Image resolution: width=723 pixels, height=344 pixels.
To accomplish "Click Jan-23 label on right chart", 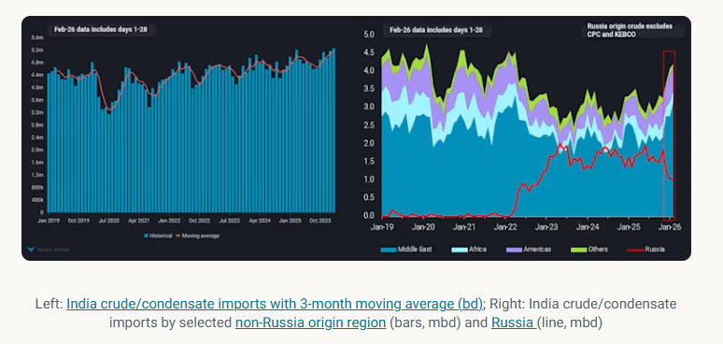I will (547, 227).
